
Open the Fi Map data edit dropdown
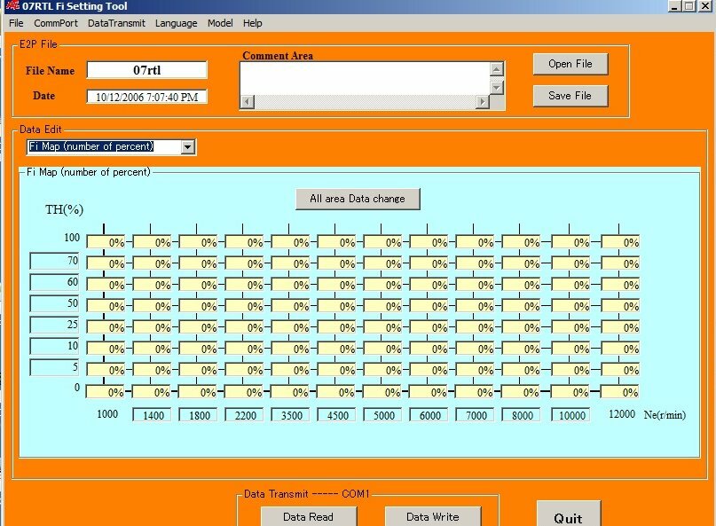pos(189,146)
